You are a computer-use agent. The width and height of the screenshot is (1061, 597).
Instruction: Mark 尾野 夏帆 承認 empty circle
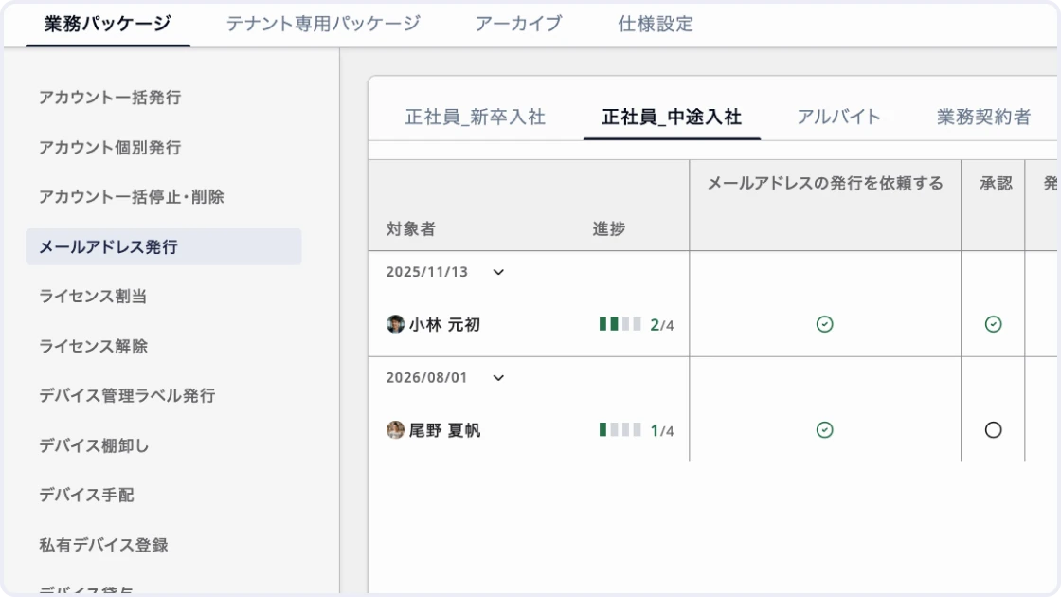click(994, 430)
